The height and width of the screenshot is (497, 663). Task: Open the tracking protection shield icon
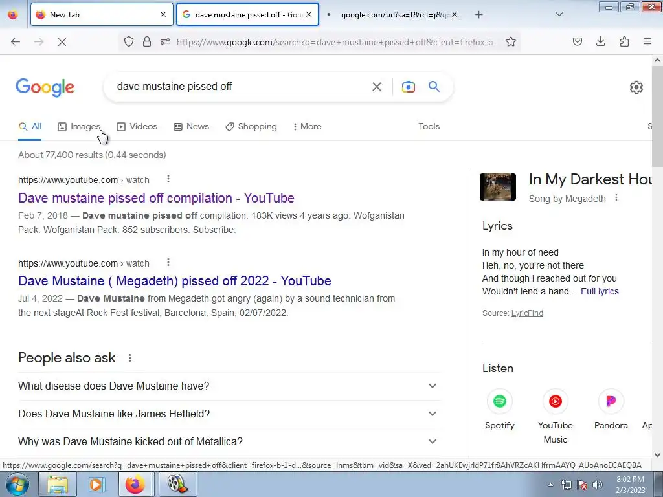(x=129, y=41)
